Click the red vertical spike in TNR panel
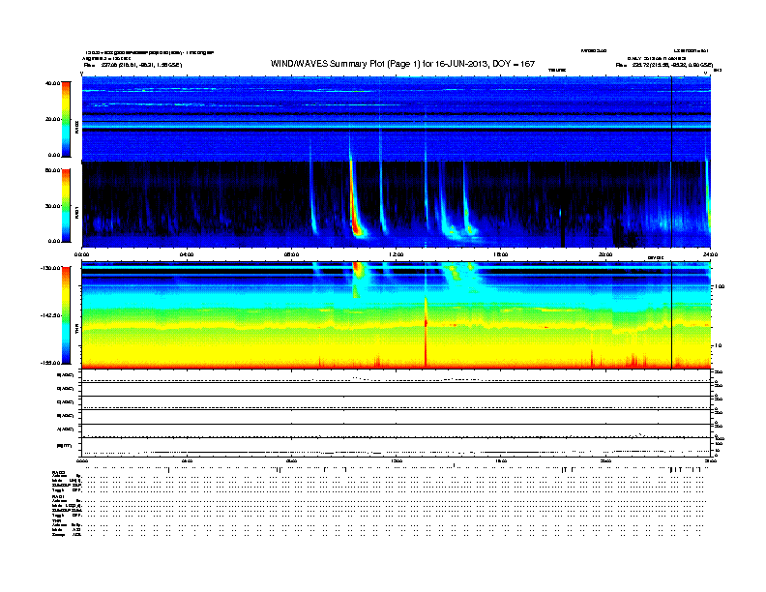766x592 pixels. (x=426, y=332)
